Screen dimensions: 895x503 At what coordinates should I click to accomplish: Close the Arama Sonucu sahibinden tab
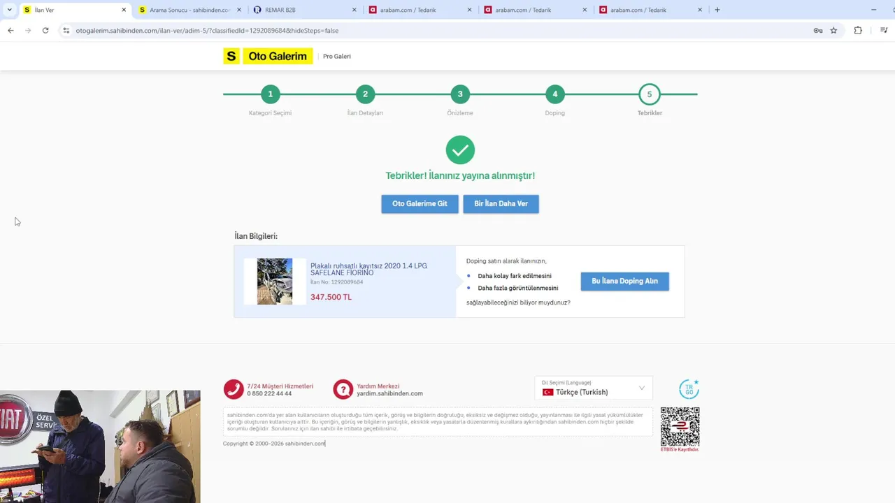(x=239, y=10)
